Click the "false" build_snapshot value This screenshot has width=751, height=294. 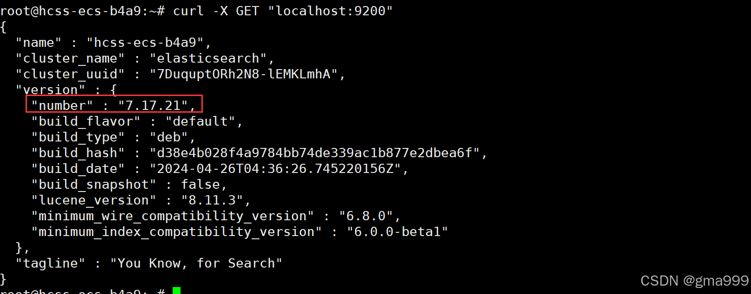[x=200, y=185]
